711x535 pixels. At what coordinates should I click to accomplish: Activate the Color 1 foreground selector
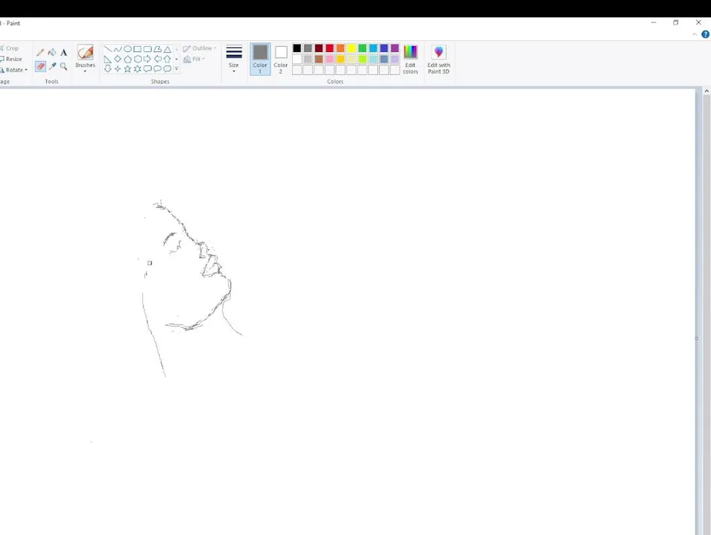click(260, 59)
